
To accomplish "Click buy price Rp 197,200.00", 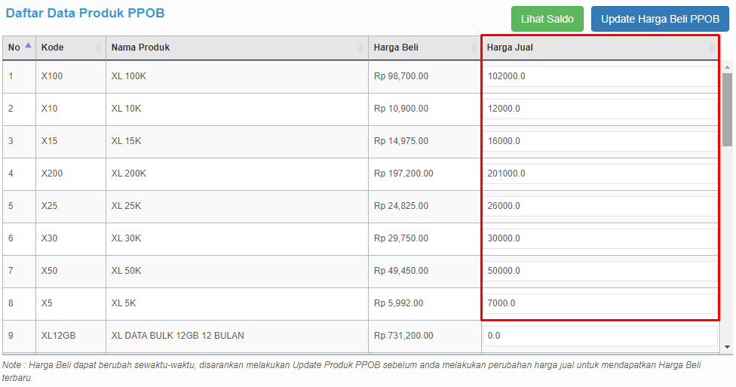I will click(x=403, y=174).
